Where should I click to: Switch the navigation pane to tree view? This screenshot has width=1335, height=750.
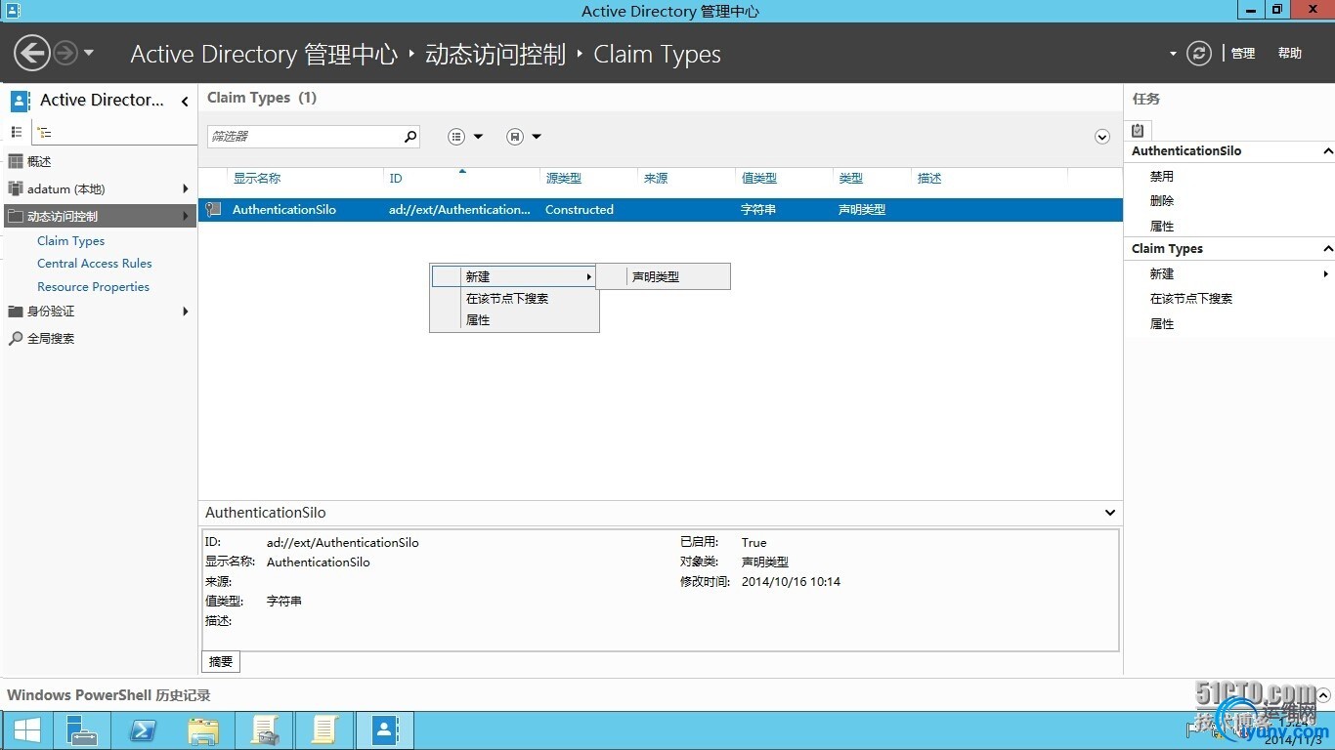[x=44, y=132]
